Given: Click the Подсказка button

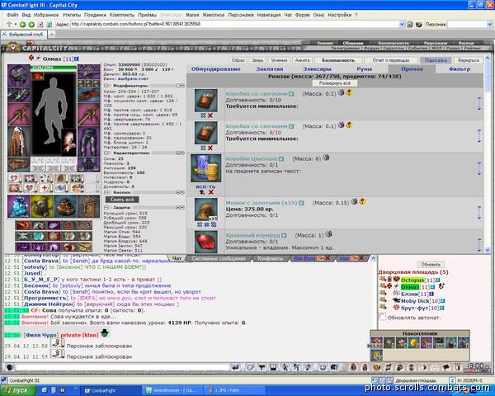Looking at the screenshot, I should point(436,60).
